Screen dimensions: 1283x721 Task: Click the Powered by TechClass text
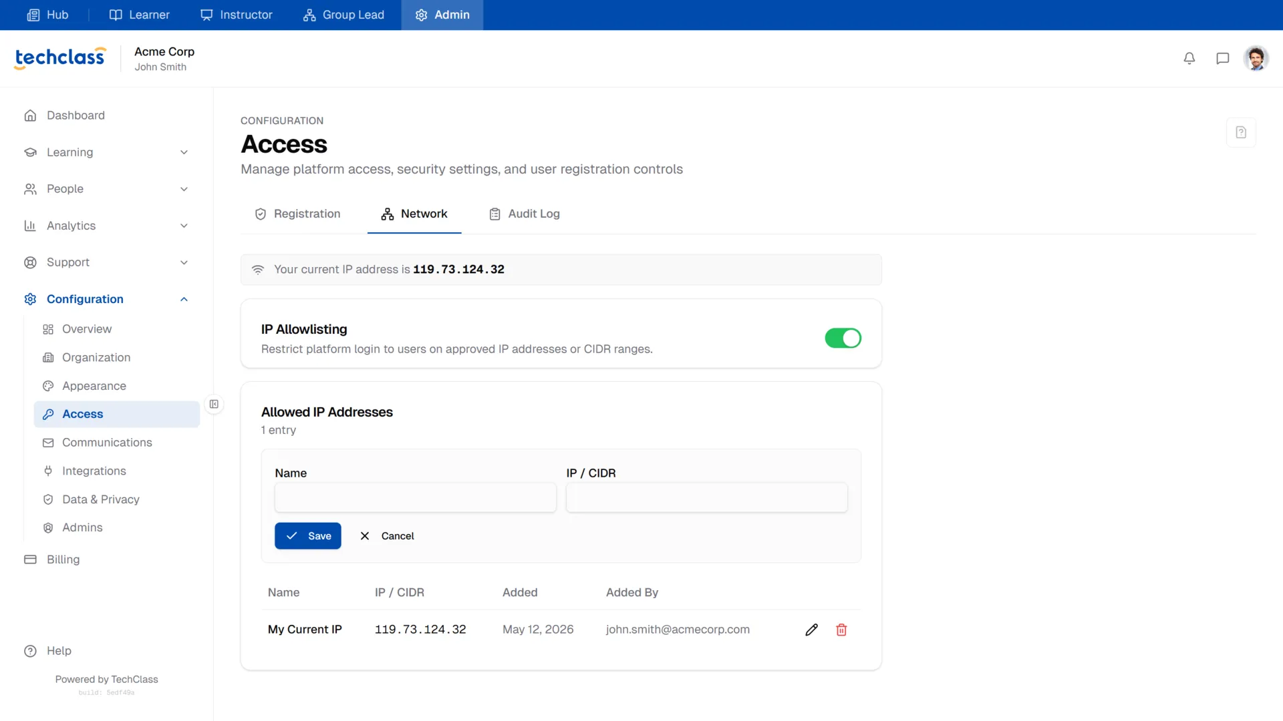click(106, 680)
